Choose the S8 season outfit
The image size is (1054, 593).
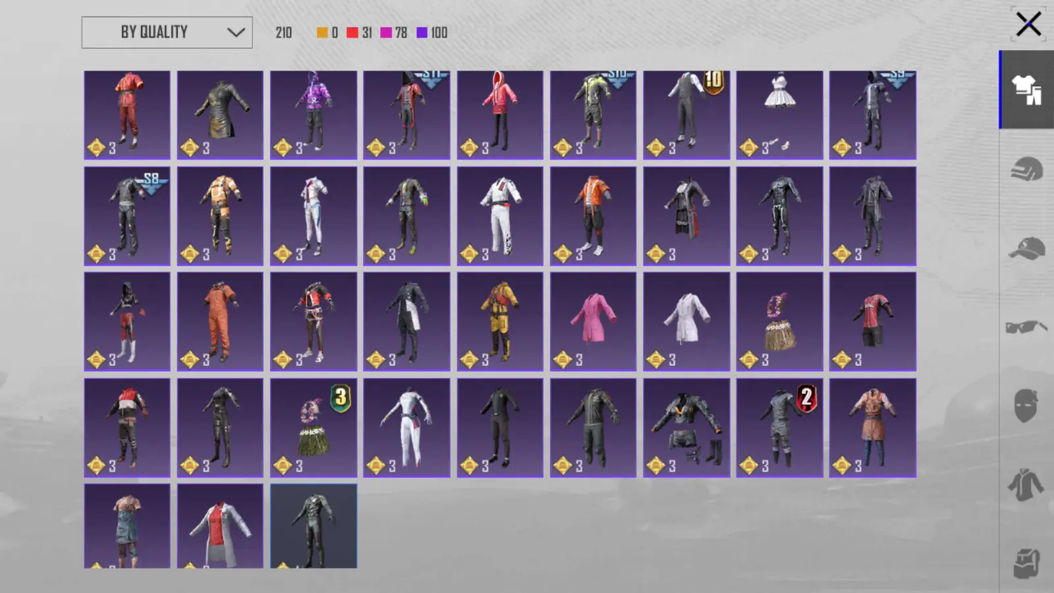tap(127, 216)
